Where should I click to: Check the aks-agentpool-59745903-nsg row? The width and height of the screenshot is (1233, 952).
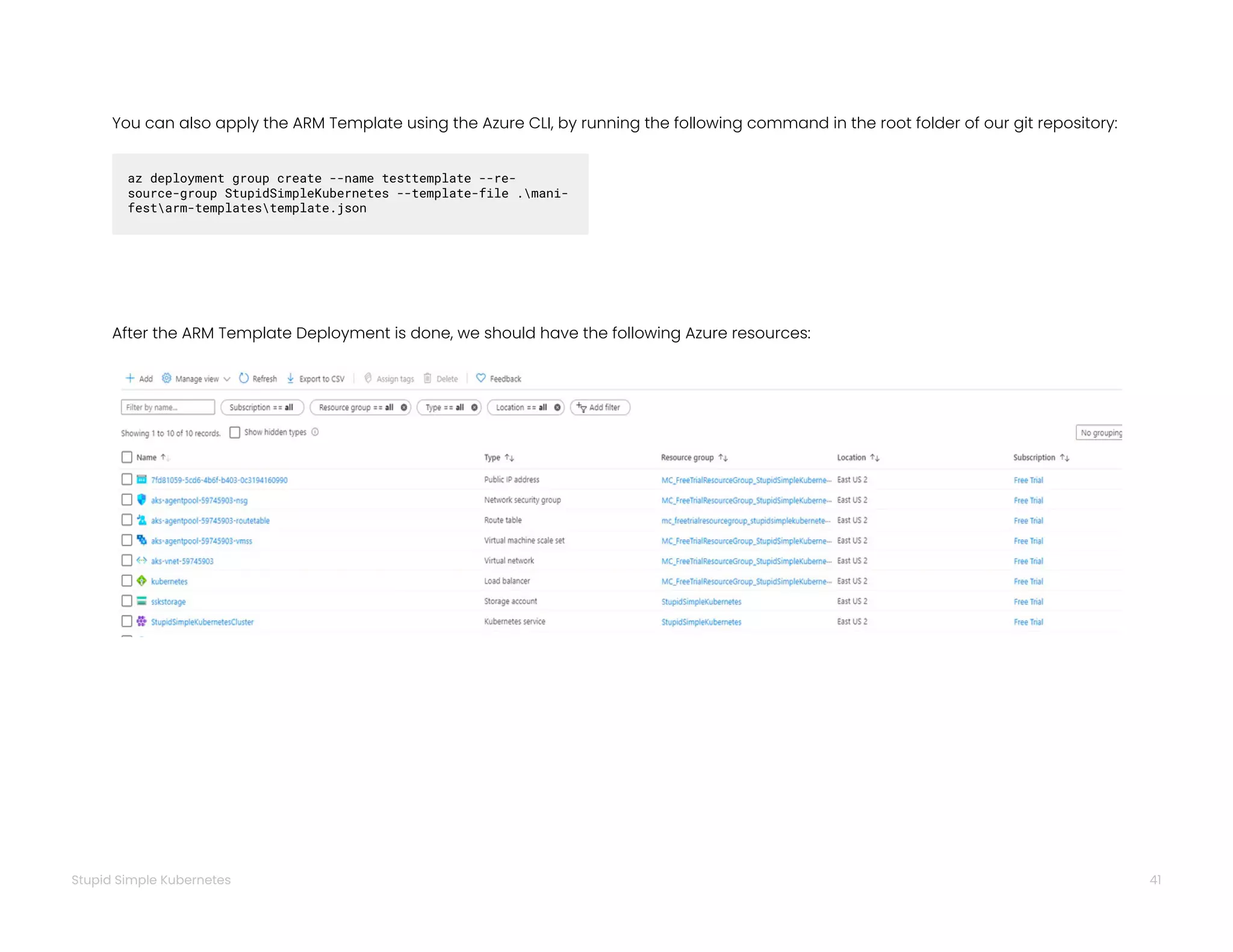(126, 499)
